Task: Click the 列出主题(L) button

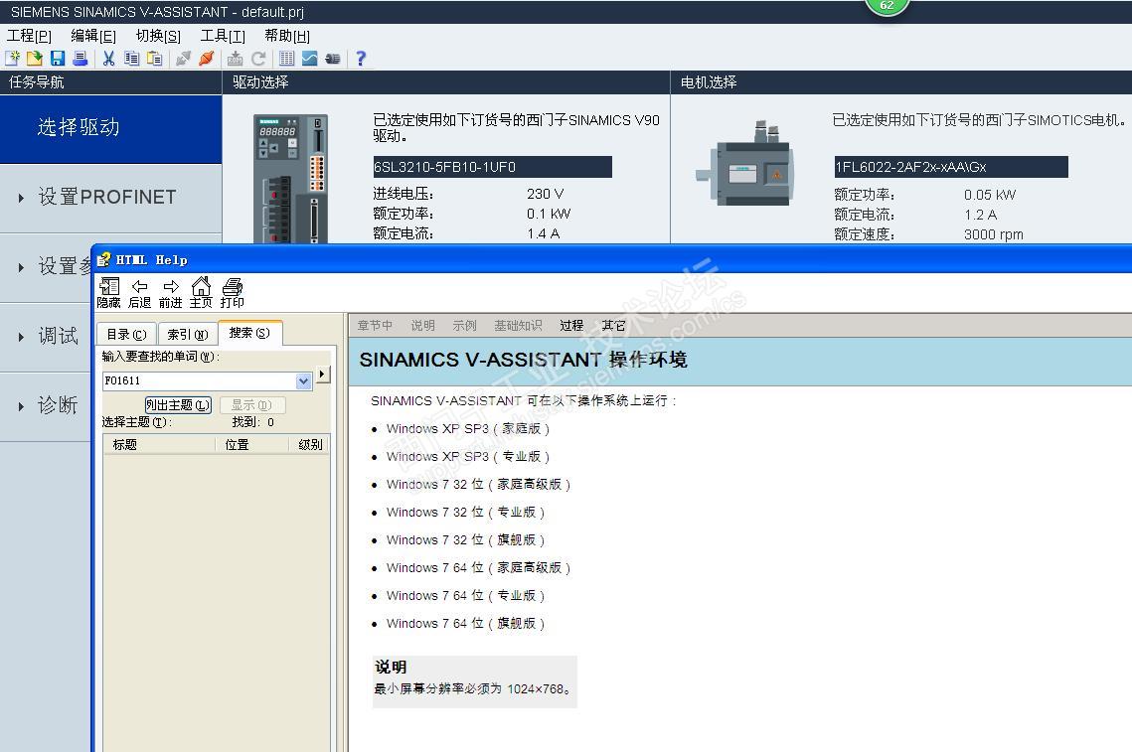Action: (178, 405)
